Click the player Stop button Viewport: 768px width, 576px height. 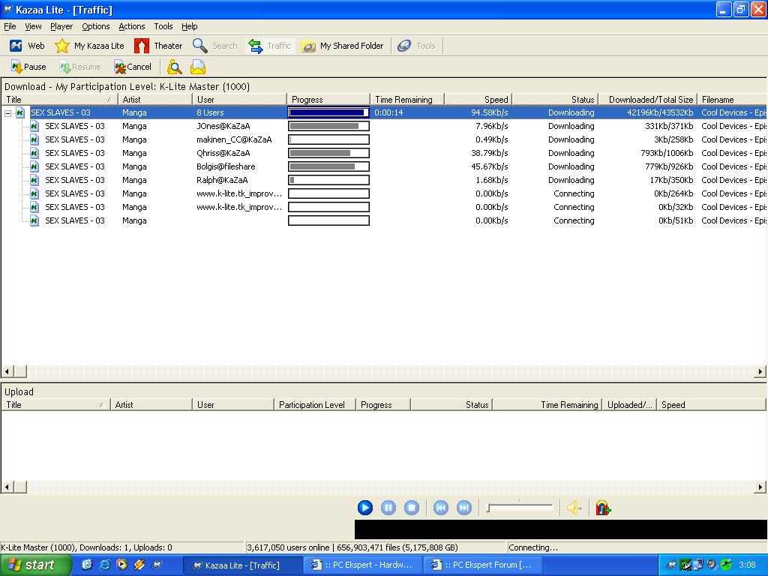coord(411,508)
